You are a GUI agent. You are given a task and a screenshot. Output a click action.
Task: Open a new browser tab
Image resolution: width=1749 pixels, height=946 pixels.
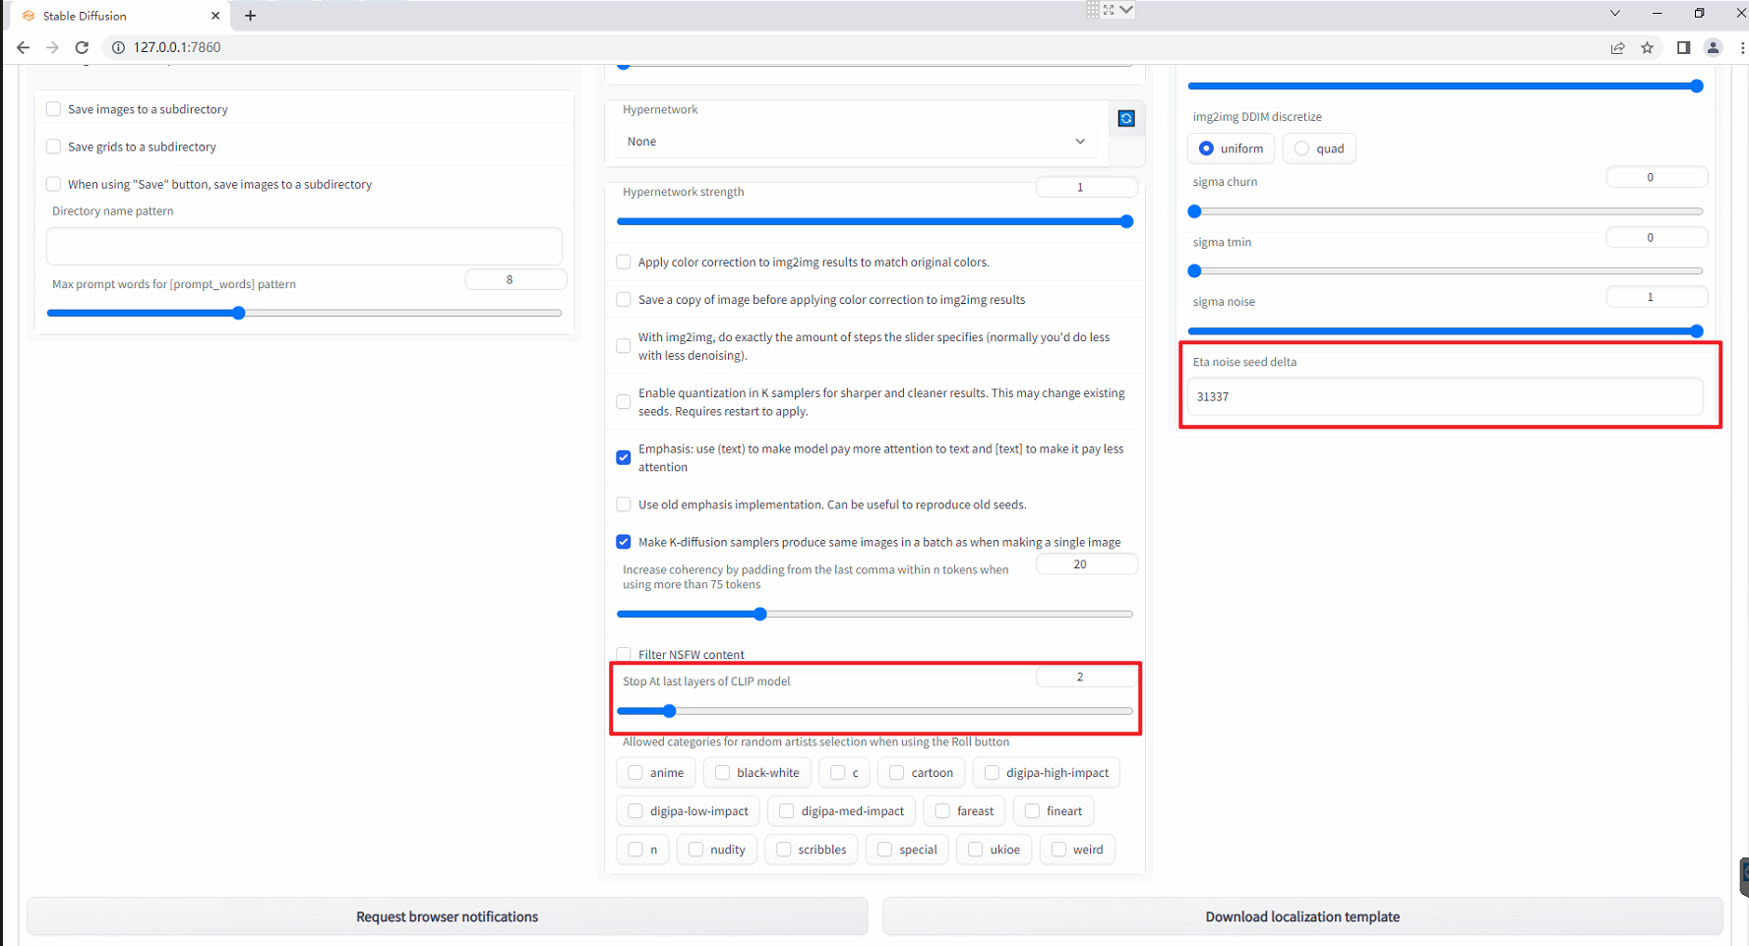click(250, 16)
